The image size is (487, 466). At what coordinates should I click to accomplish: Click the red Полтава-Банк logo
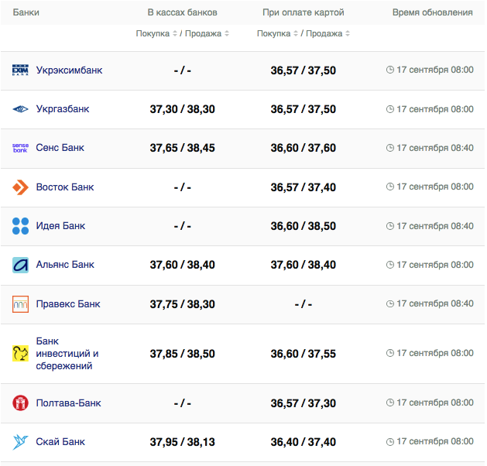tap(20, 403)
